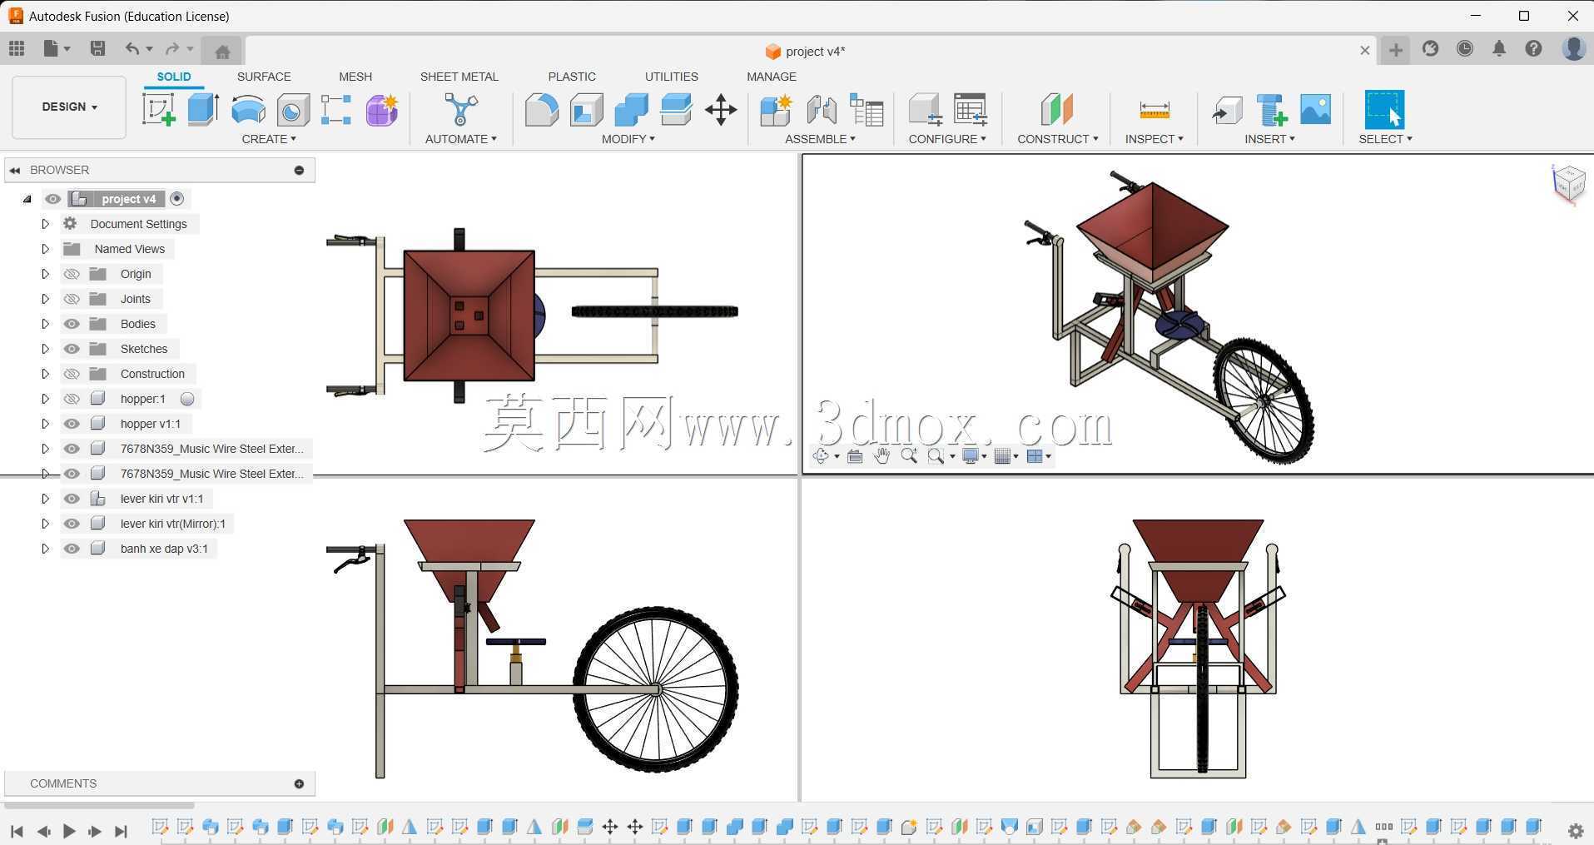Click the Select tool icon
The image size is (1594, 845).
[x=1384, y=109]
